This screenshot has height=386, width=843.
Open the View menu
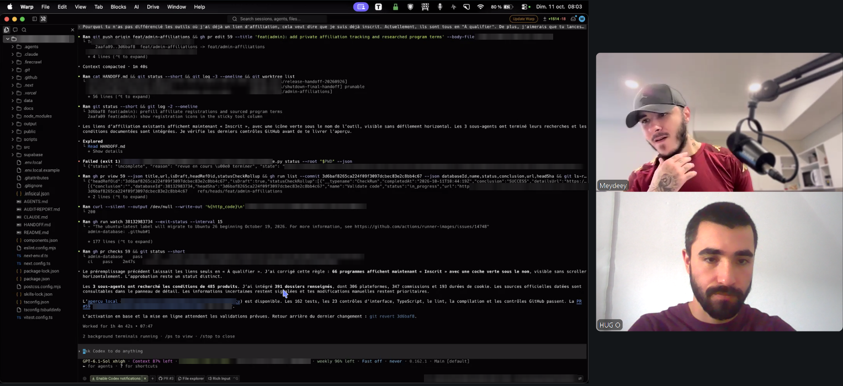[81, 7]
